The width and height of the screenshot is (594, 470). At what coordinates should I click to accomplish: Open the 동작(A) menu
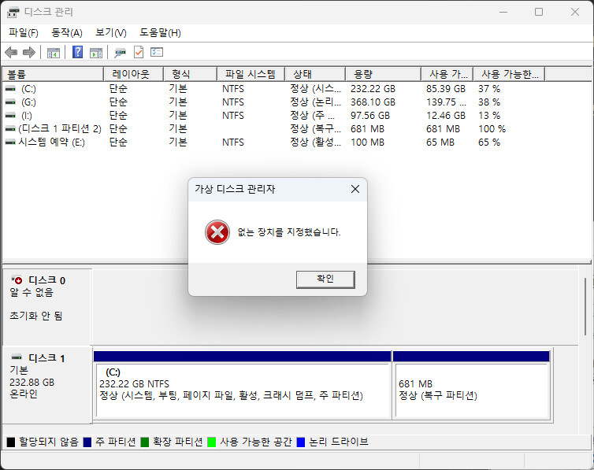pyautogui.click(x=67, y=33)
